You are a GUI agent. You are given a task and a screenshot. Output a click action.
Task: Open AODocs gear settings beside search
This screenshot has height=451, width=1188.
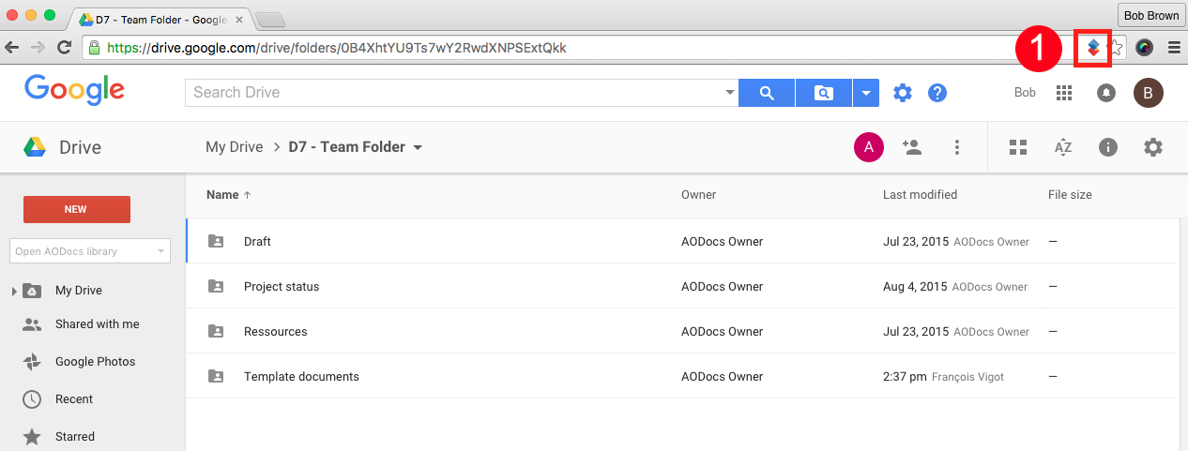click(x=903, y=93)
